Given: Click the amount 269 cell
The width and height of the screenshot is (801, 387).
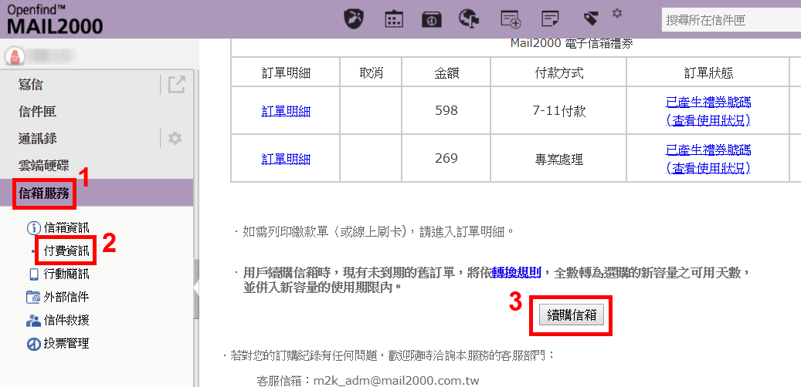Looking at the screenshot, I should (446, 159).
